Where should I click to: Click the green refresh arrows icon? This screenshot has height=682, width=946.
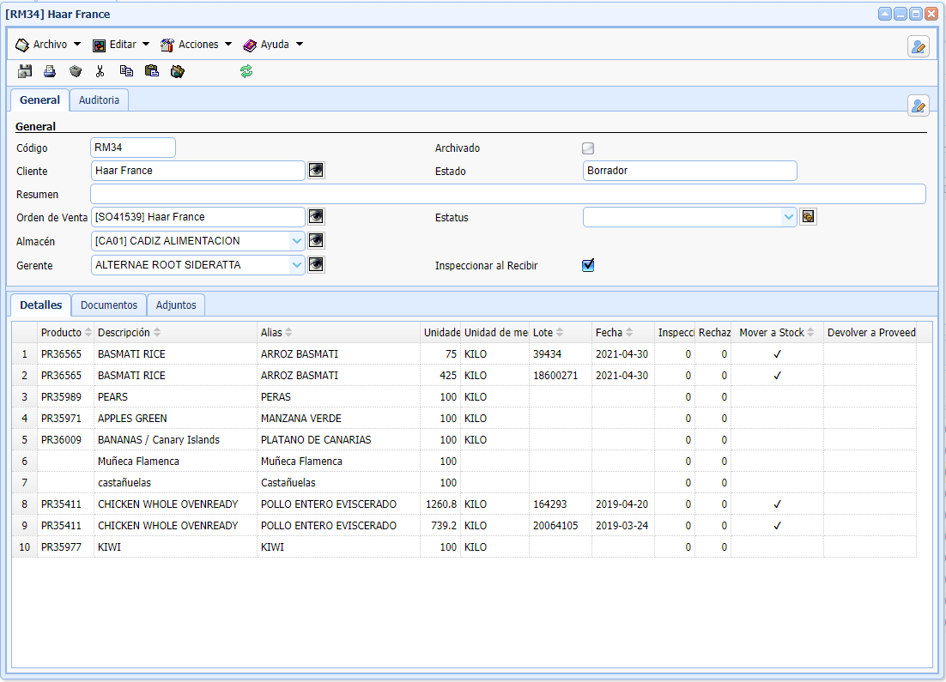246,71
